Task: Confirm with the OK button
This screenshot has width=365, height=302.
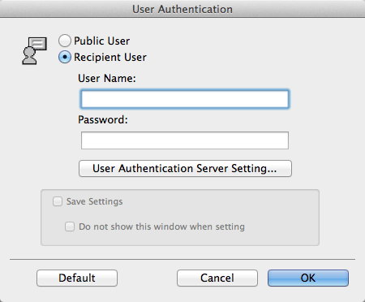Action: point(308,278)
